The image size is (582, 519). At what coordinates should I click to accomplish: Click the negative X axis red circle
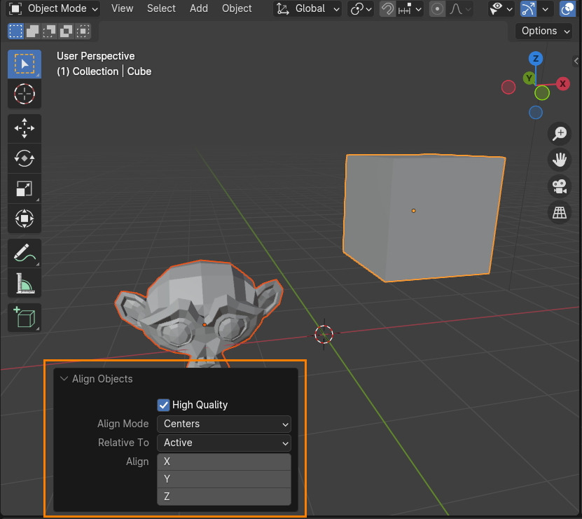pyautogui.click(x=508, y=88)
